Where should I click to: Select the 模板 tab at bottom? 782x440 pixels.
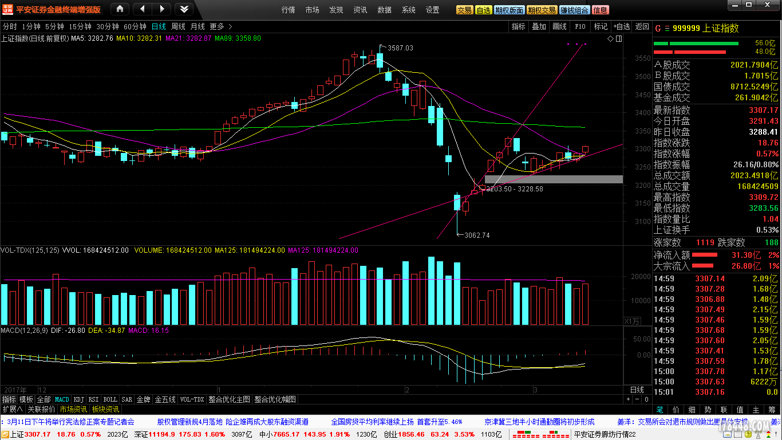(x=26, y=399)
